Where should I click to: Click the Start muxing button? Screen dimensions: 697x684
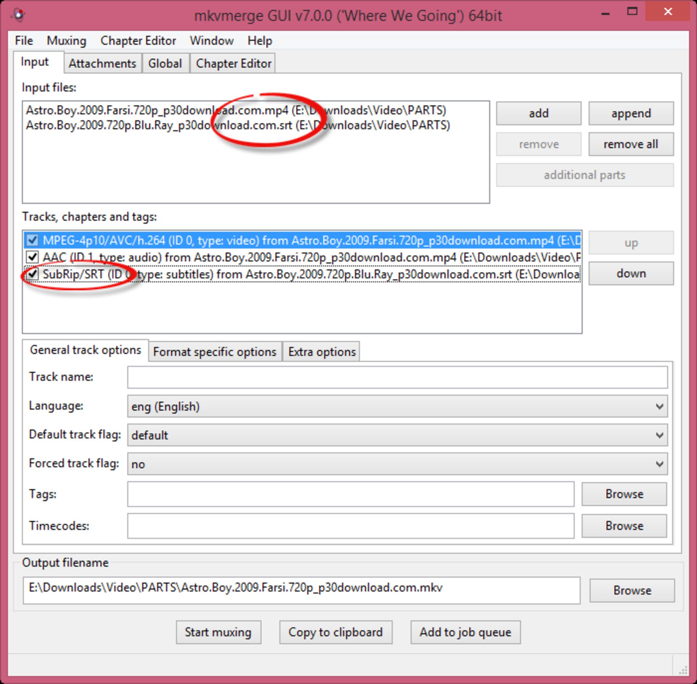(x=218, y=632)
